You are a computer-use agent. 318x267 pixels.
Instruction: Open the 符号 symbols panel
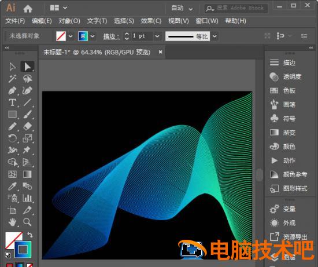[282, 118]
